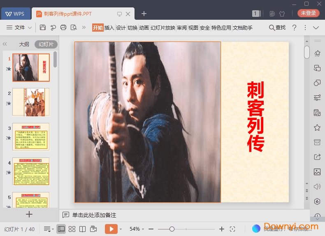Switch to the 大纲 outline view tab
The width and height of the screenshot is (325, 236).
tap(24, 44)
